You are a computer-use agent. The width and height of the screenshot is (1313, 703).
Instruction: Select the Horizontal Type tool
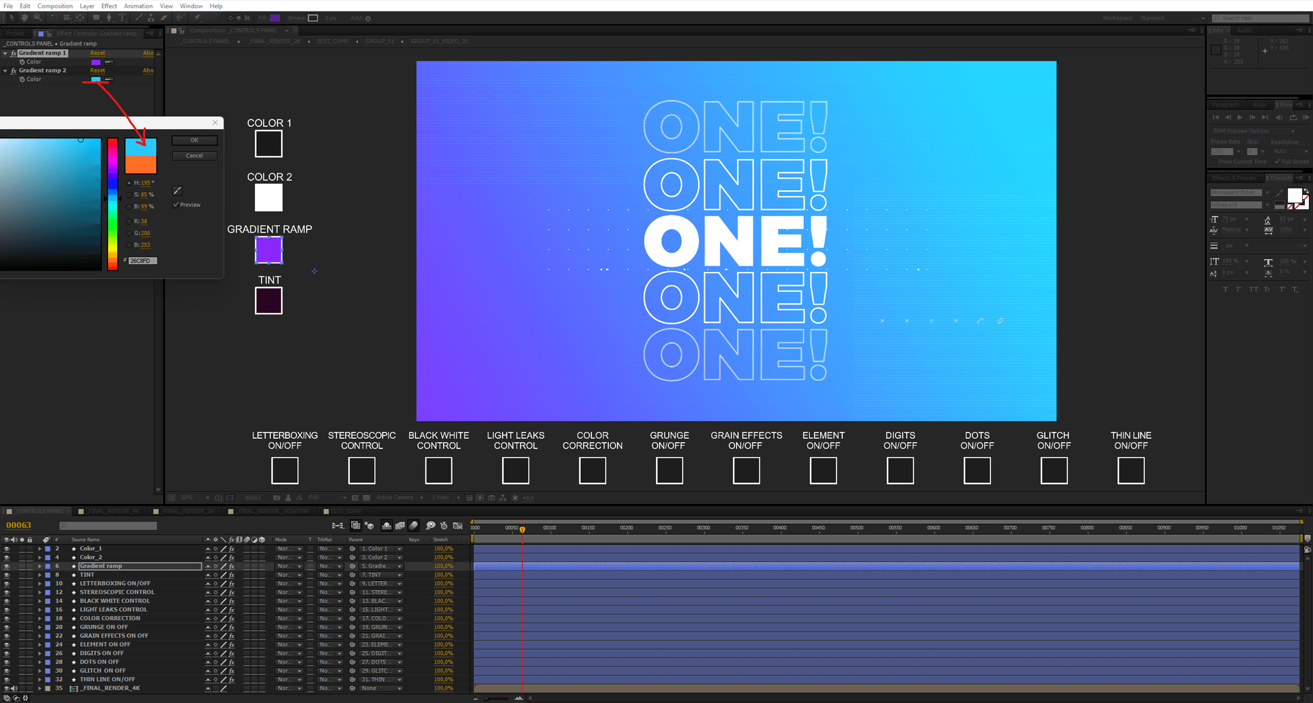pyautogui.click(x=122, y=18)
